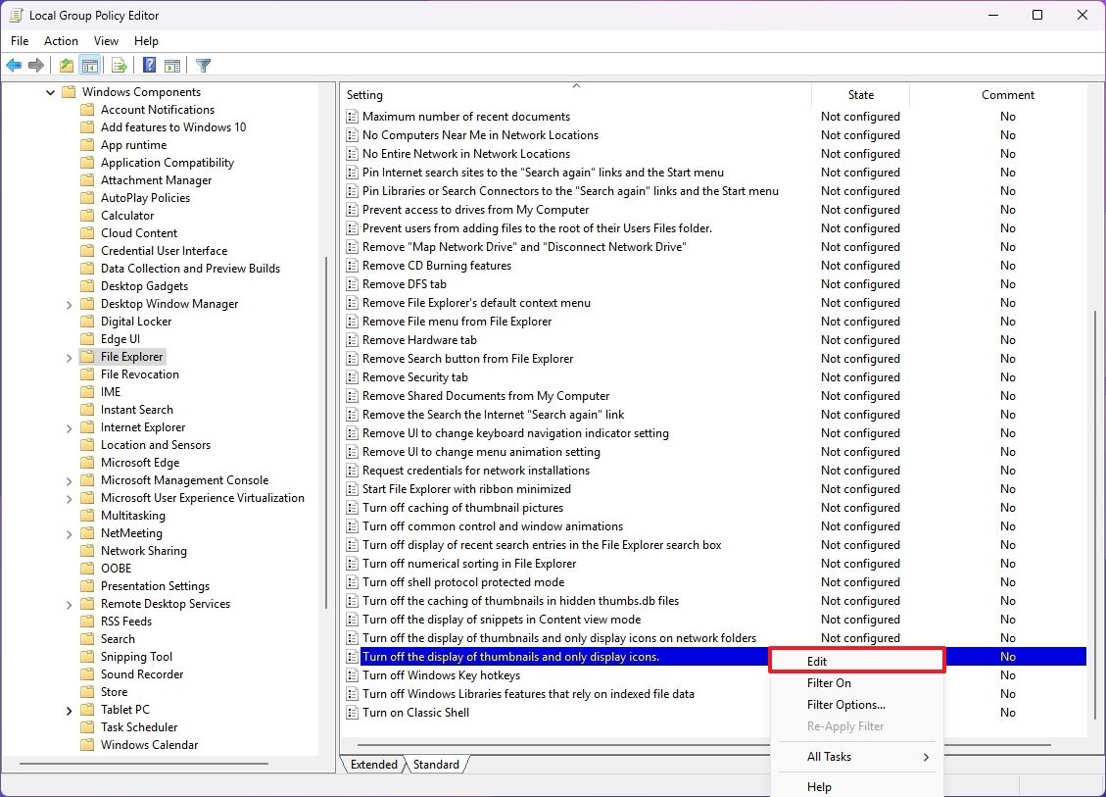This screenshot has width=1106, height=797.
Task: Expand the Internet Explorer tree node
Action: coord(69,426)
